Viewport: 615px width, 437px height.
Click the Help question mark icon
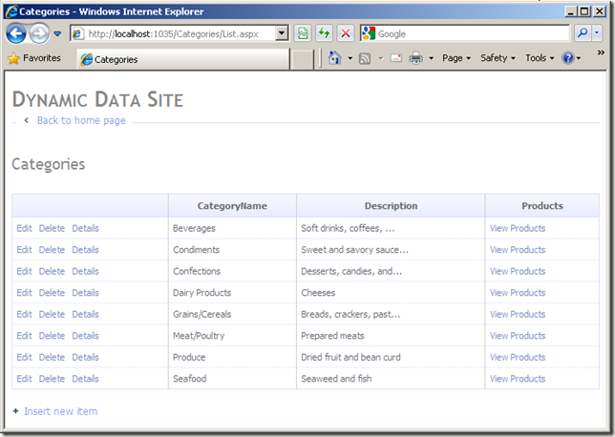click(x=567, y=58)
